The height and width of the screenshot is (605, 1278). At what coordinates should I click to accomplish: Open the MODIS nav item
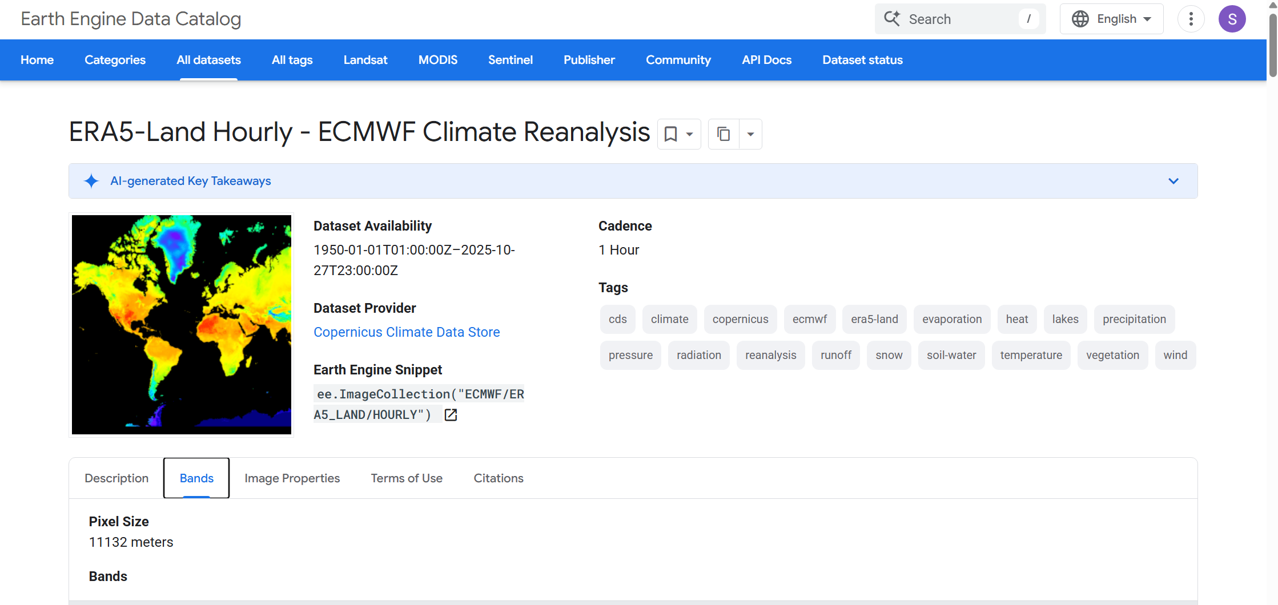click(438, 60)
